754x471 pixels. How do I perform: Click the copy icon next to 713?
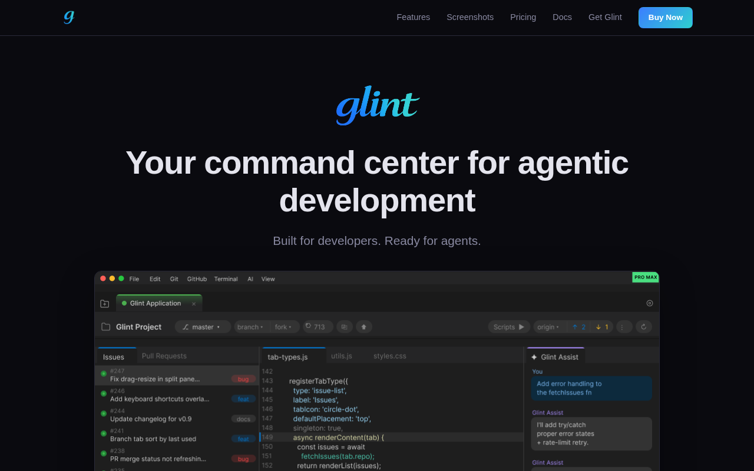pyautogui.click(x=345, y=327)
